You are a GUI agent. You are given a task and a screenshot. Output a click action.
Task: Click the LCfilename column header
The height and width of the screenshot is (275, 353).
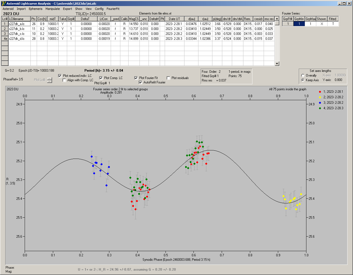click(x=19, y=19)
